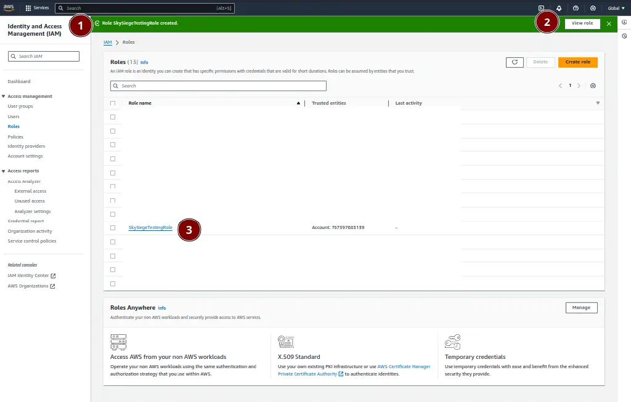Open Info link next to Roles heading
631x402 pixels.
(144, 63)
